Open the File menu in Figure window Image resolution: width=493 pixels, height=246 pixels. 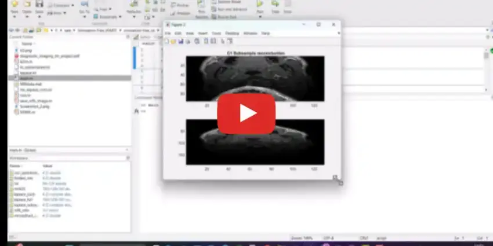click(168, 33)
